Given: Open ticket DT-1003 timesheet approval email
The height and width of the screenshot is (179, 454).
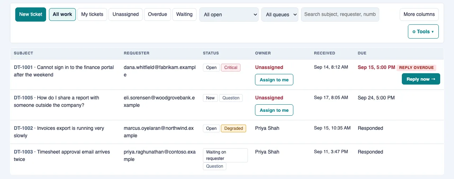Looking at the screenshot, I should point(62,156).
